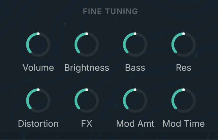
Task: Click the FX text label
Action: (x=87, y=124)
